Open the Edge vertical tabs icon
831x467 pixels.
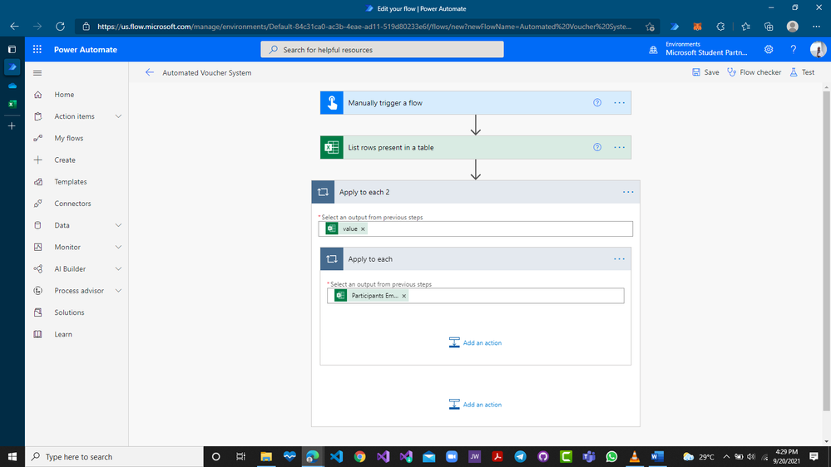coord(12,49)
